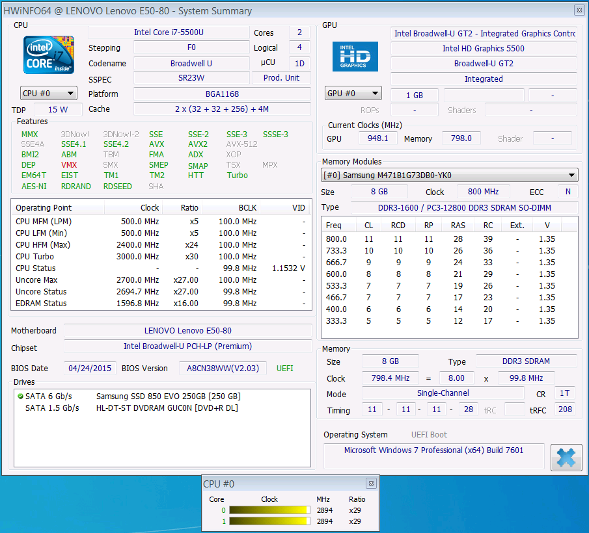This screenshot has height=533, width=589.
Task: Click the GPU clock 948.1 value
Action: click(x=377, y=138)
